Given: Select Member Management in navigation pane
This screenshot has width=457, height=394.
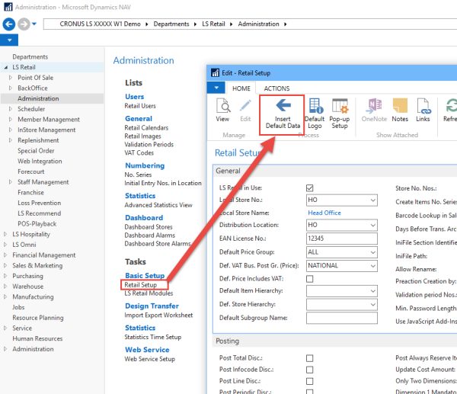Looking at the screenshot, I should click(x=49, y=120).
